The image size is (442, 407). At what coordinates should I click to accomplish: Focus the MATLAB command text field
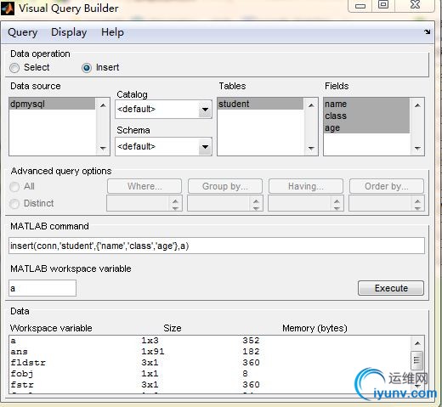click(x=217, y=246)
